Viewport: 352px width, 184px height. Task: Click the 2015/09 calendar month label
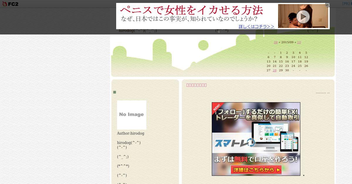[287, 42]
